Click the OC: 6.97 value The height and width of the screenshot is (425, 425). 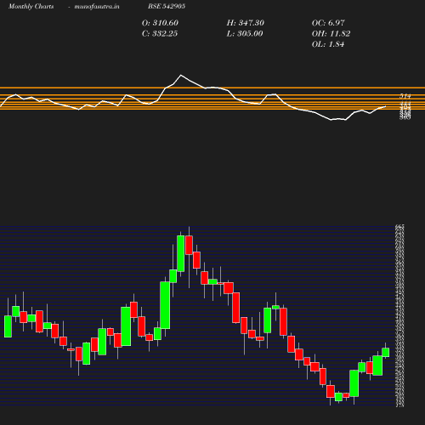(x=328, y=23)
